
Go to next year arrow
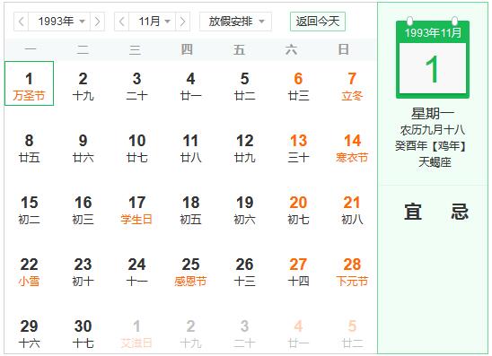[x=97, y=22]
